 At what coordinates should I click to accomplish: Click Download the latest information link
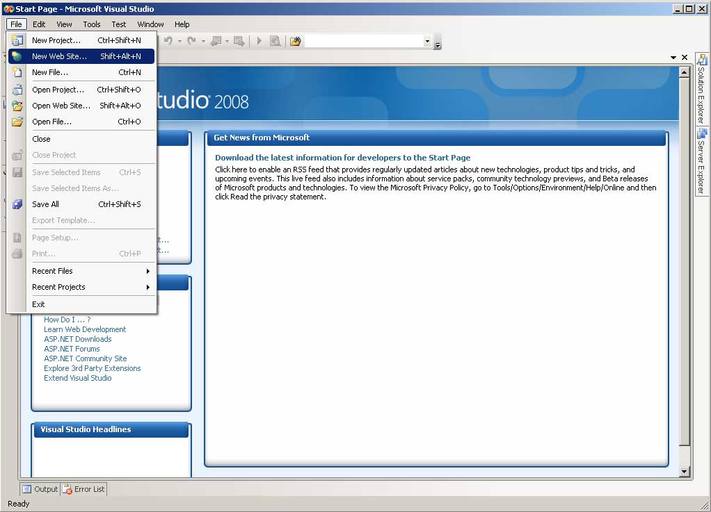pos(342,158)
